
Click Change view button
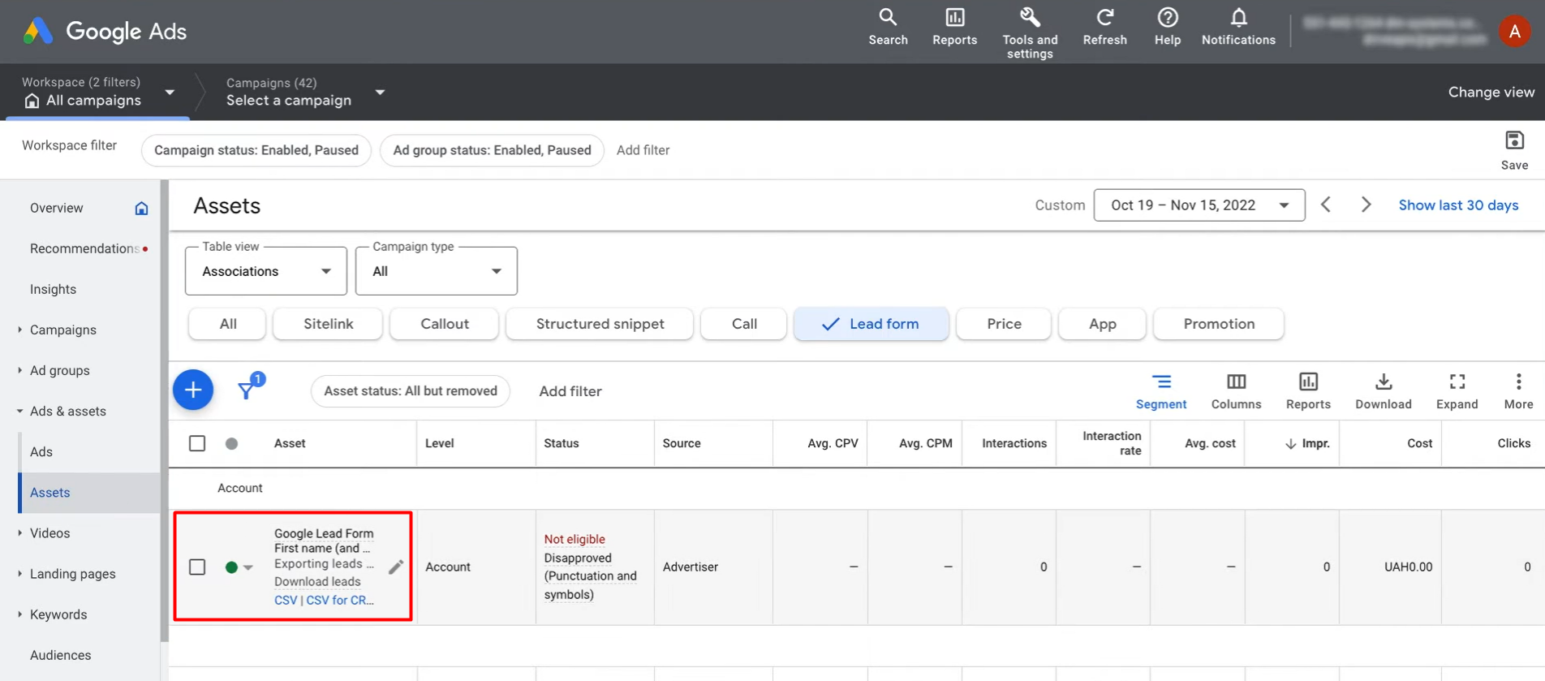tap(1491, 93)
